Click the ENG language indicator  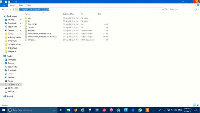[180, 110]
